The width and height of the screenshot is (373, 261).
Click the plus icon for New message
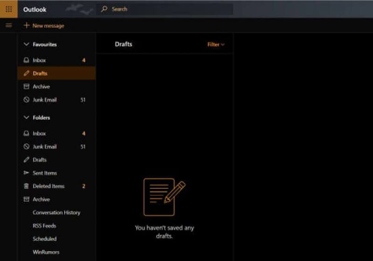coord(27,26)
